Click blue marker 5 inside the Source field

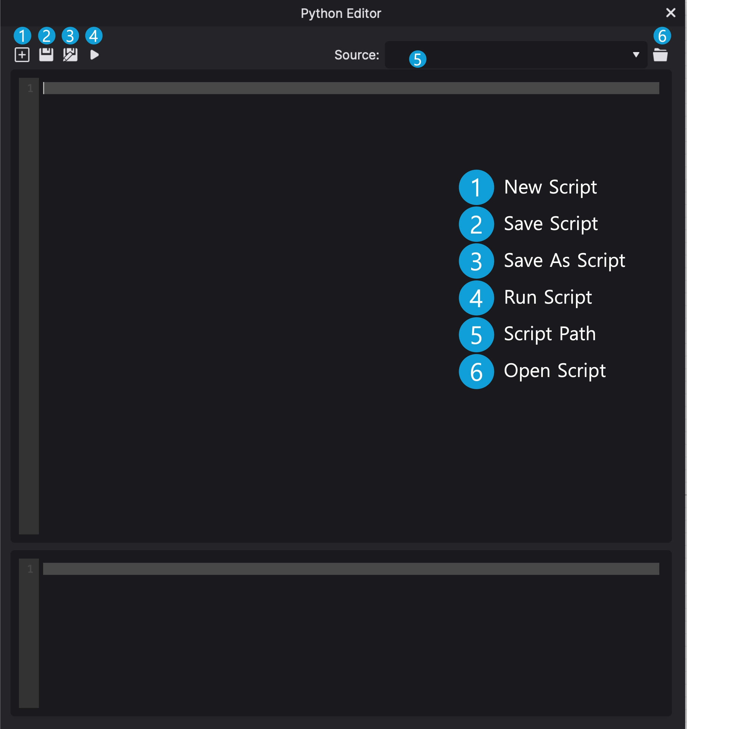pos(418,59)
